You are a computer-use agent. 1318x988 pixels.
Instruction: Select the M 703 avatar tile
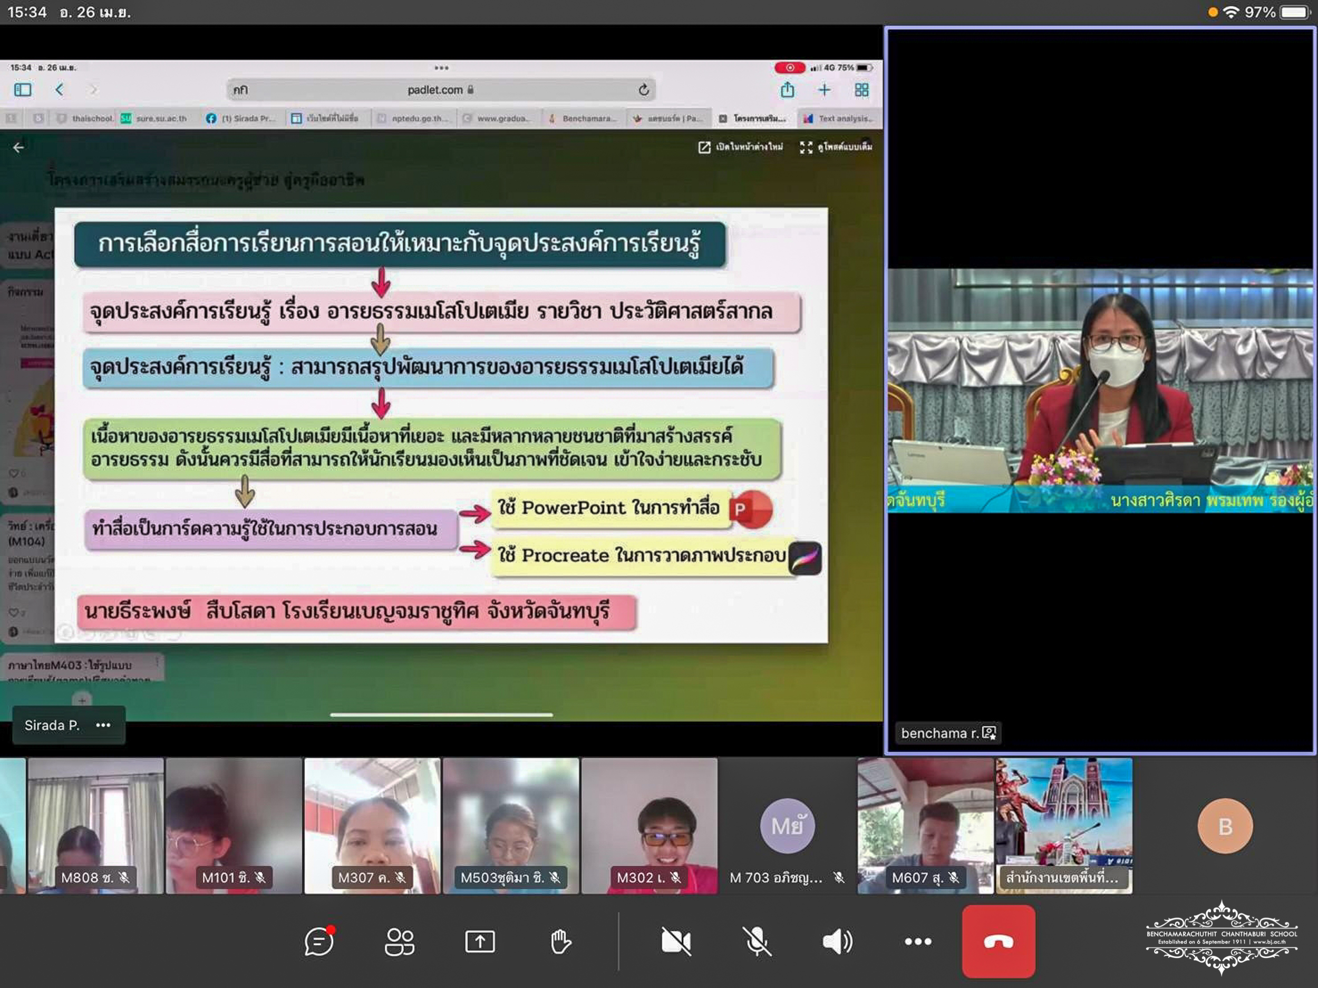787,825
